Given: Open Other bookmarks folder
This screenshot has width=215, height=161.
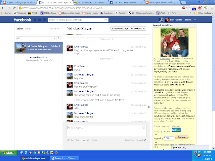Looking at the screenshot, I should point(204,13).
